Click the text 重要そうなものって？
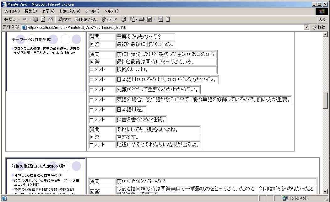 pyautogui.click(x=139, y=37)
